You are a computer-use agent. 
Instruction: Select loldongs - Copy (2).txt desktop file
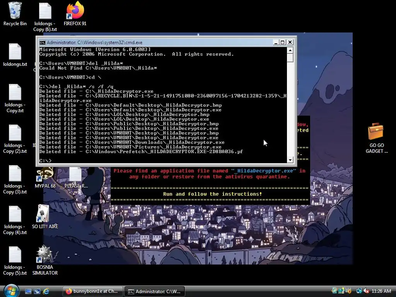tap(15, 139)
